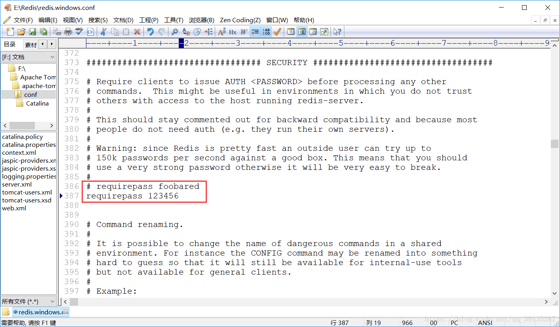The height and width of the screenshot is (327, 560).
Task: Print the document
Action: click(68, 32)
